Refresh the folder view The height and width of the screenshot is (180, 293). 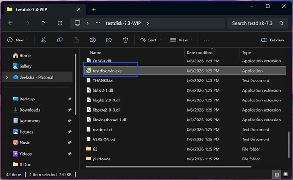pyautogui.click(x=60, y=23)
